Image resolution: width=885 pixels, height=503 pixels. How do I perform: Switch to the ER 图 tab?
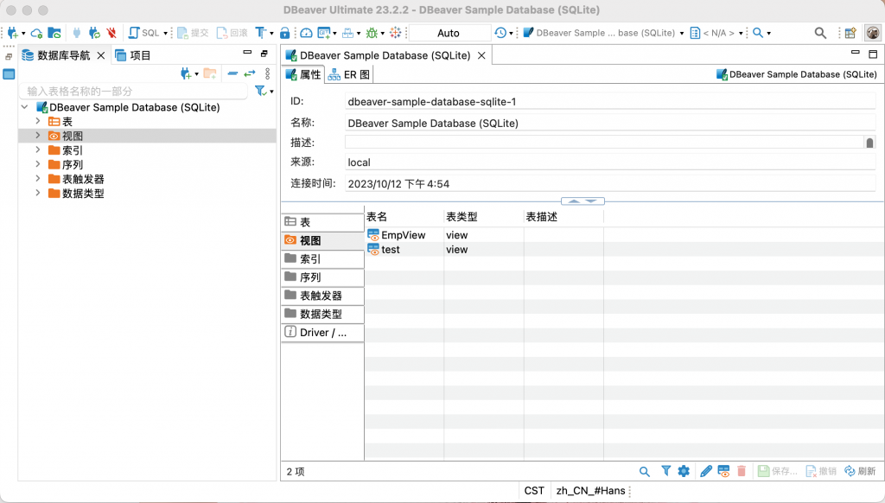[x=349, y=74]
